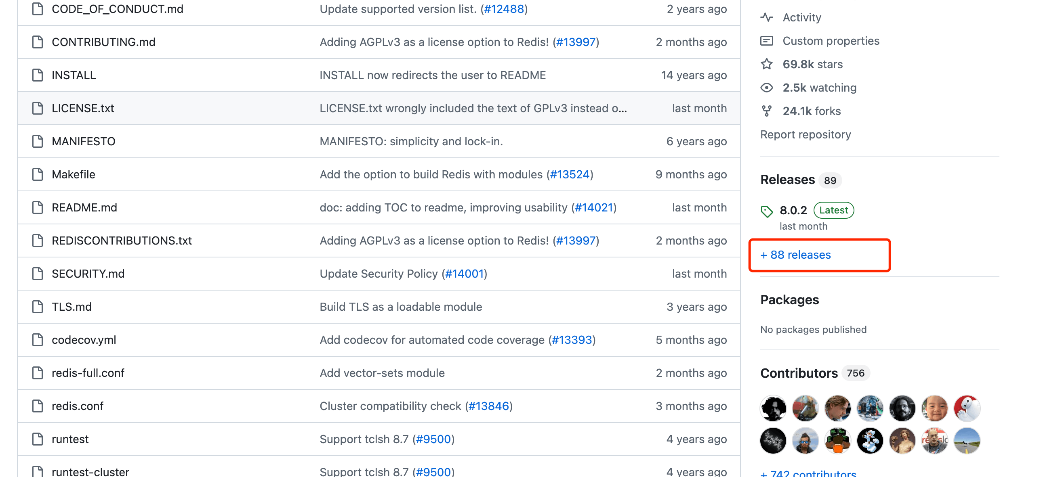1060x477 pixels.
Task: Click the eye icon beside 2.5k watching
Action: pos(766,88)
